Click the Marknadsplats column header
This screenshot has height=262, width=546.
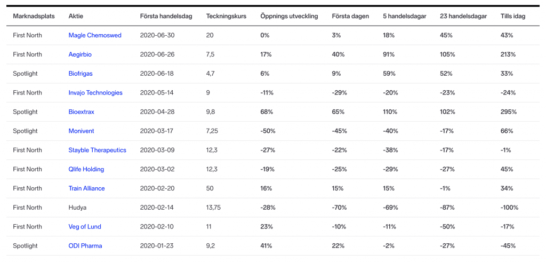pyautogui.click(x=34, y=16)
